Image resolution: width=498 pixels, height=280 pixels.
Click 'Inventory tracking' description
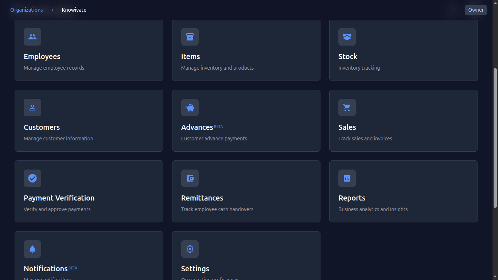(x=359, y=68)
